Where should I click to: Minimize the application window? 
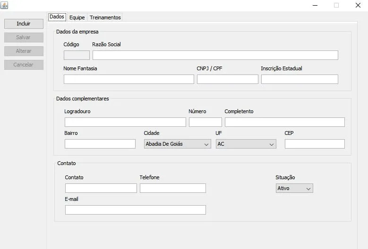(315, 5)
